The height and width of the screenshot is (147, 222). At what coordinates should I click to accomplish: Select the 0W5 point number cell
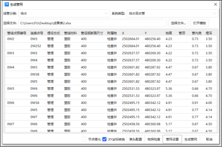coord(11,89)
